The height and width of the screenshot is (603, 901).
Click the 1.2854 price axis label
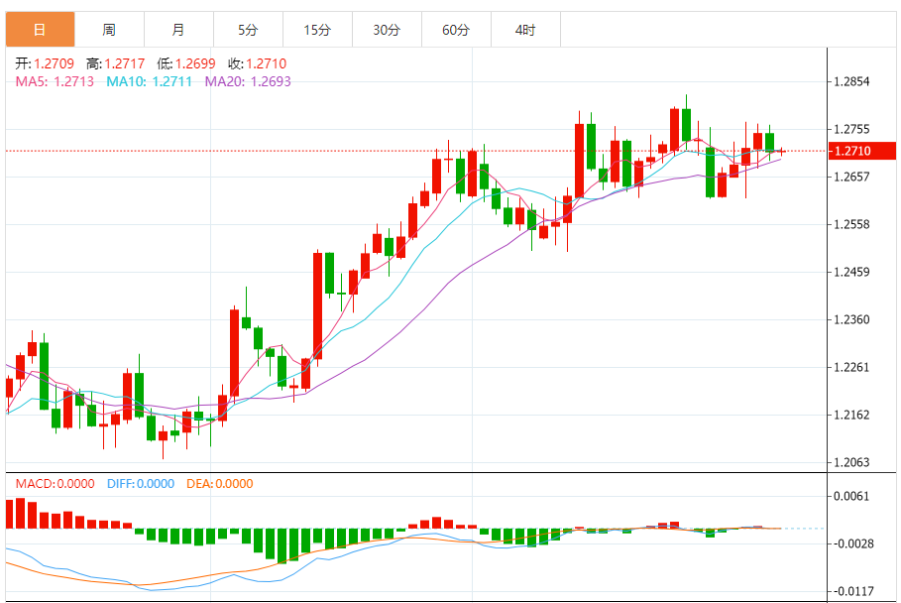[851, 81]
